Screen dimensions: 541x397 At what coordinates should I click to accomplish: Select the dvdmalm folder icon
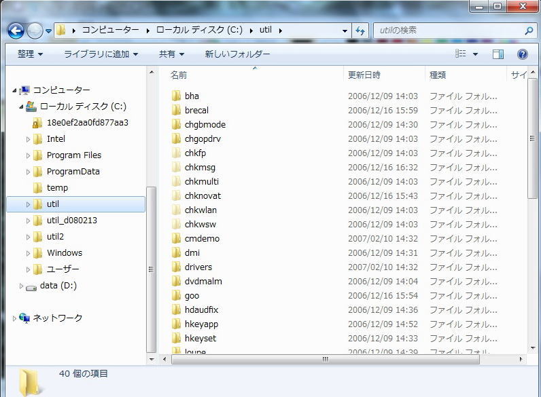pos(176,281)
